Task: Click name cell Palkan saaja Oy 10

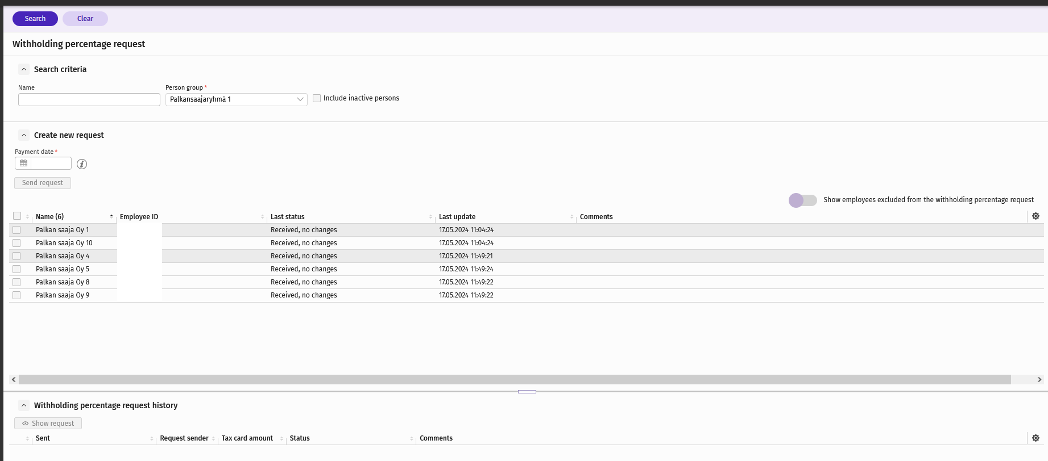Action: 64,243
